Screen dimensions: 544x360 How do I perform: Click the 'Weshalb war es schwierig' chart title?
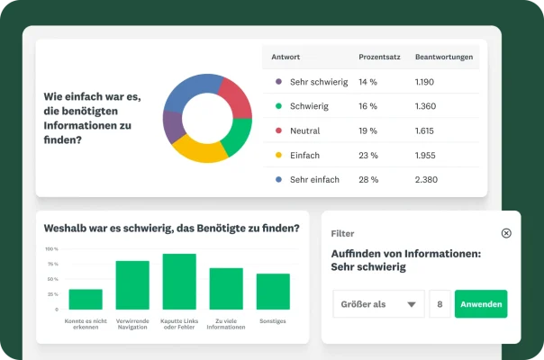[171, 229]
